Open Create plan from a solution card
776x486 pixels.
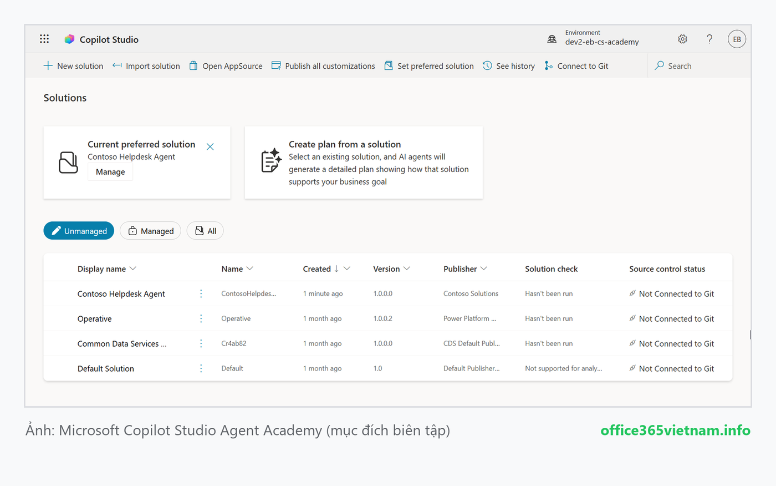pos(364,163)
